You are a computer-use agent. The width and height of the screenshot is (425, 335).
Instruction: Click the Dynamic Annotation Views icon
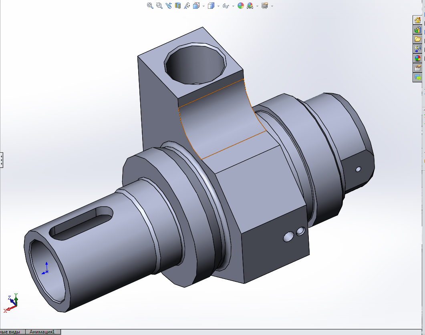[187, 6]
